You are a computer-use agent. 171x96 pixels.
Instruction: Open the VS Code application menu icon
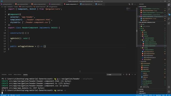2,1
